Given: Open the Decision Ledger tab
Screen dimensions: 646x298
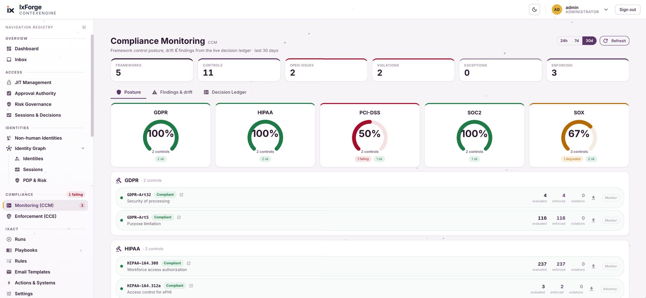Looking at the screenshot, I should (225, 92).
